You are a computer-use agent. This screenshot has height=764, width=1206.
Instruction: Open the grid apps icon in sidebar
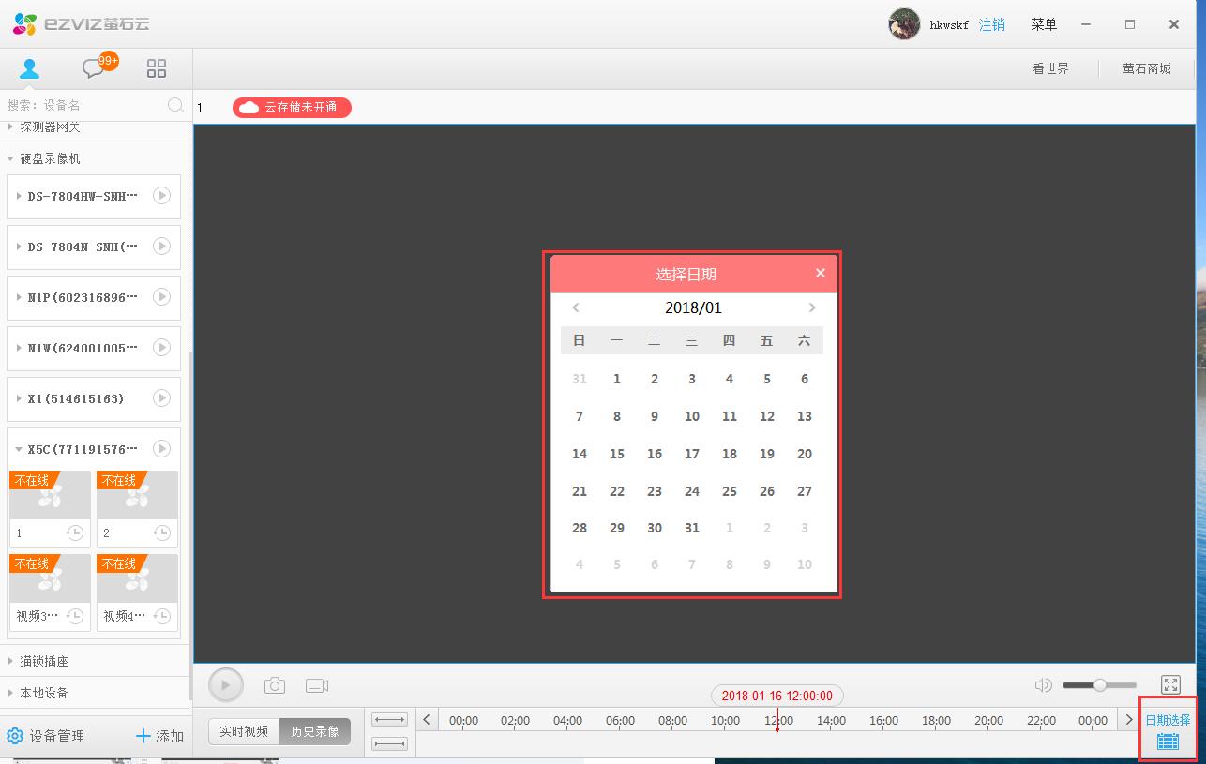[x=157, y=68]
